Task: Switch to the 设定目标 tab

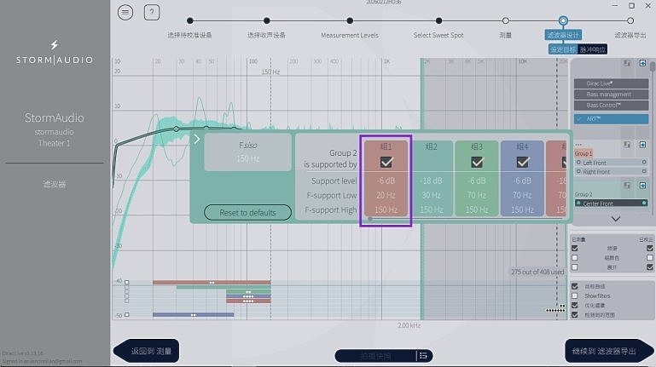Action: pyautogui.click(x=563, y=49)
